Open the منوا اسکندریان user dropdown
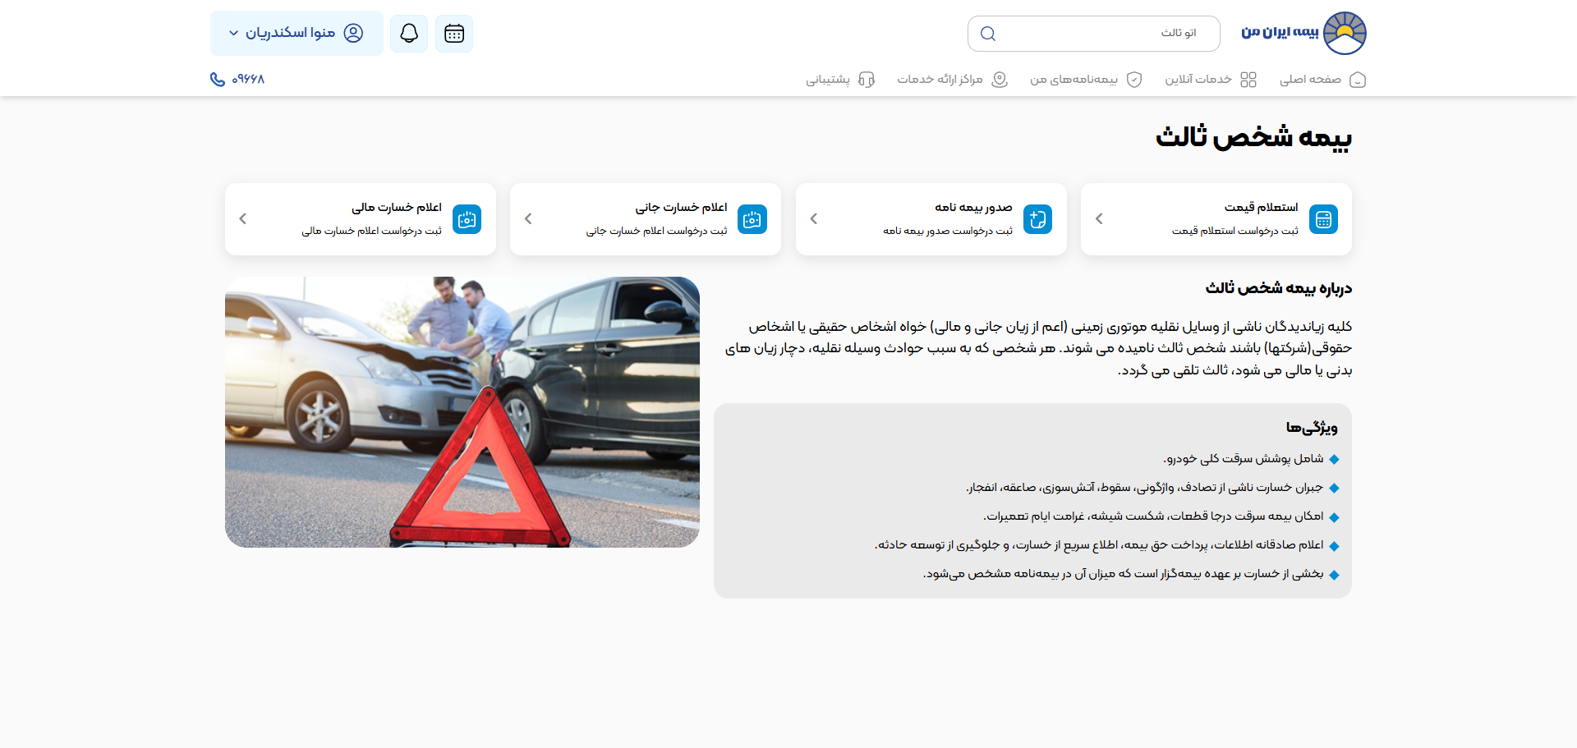The width and height of the screenshot is (1577, 748). pos(296,33)
